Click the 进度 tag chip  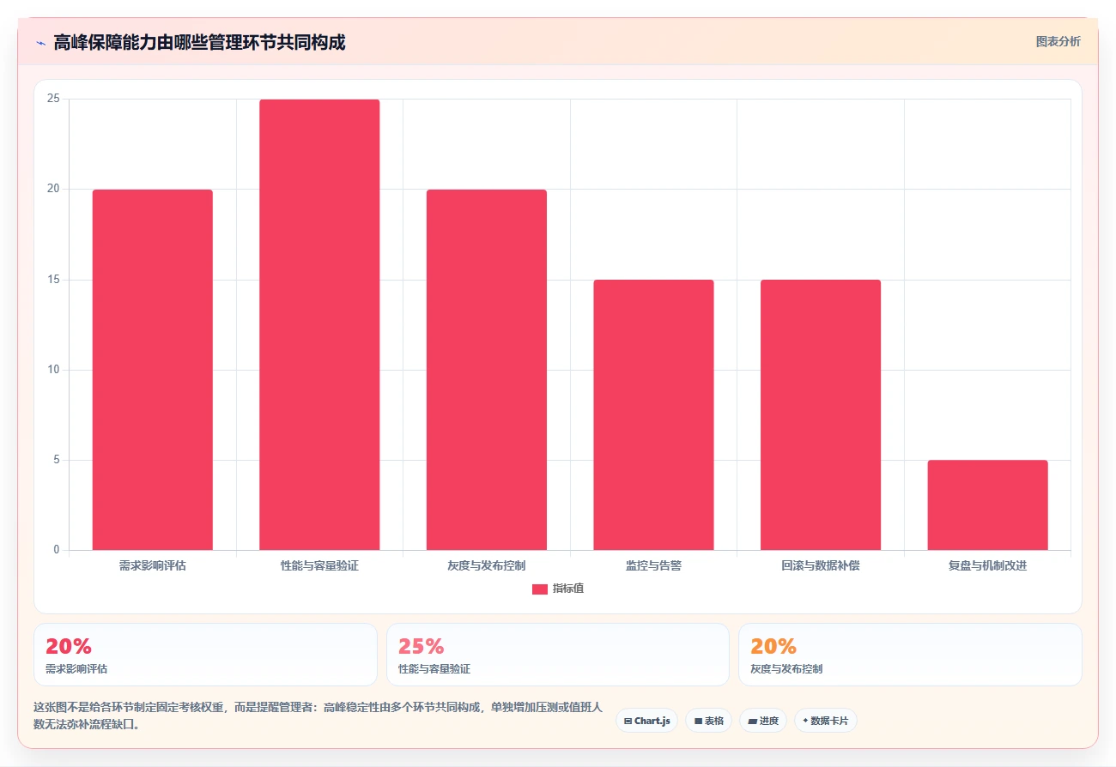point(763,721)
